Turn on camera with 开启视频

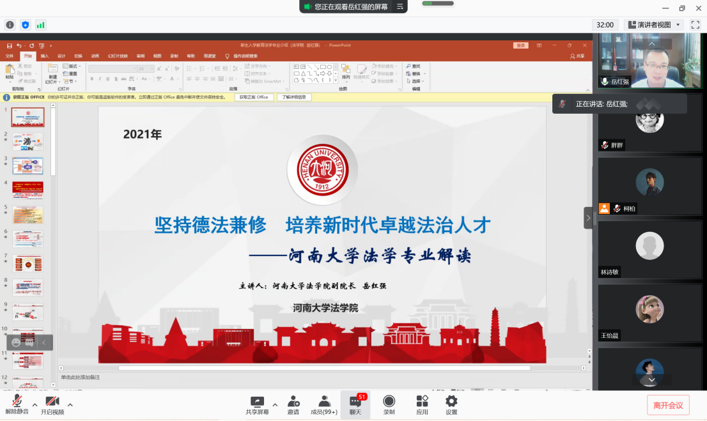click(x=52, y=405)
